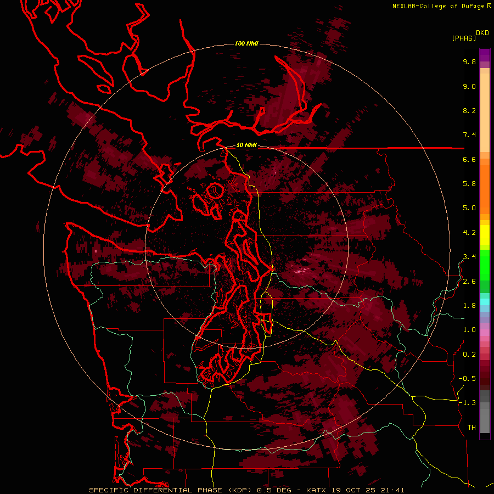Select the purple top of color scale

tap(485, 55)
